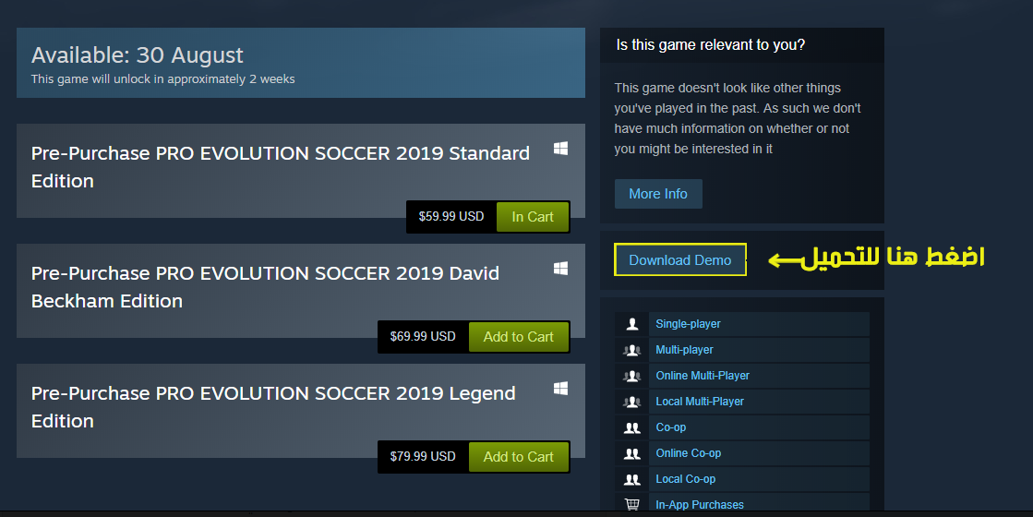Select the $59.99 USD price label
This screenshot has width=1033, height=517.
click(x=451, y=217)
